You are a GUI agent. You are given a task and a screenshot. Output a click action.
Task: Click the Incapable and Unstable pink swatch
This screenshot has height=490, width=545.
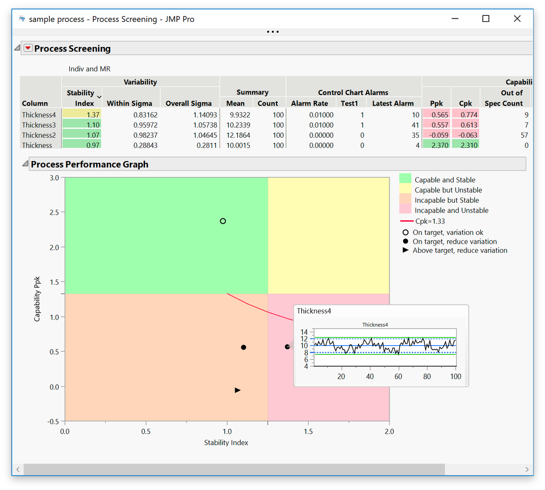[x=405, y=209]
